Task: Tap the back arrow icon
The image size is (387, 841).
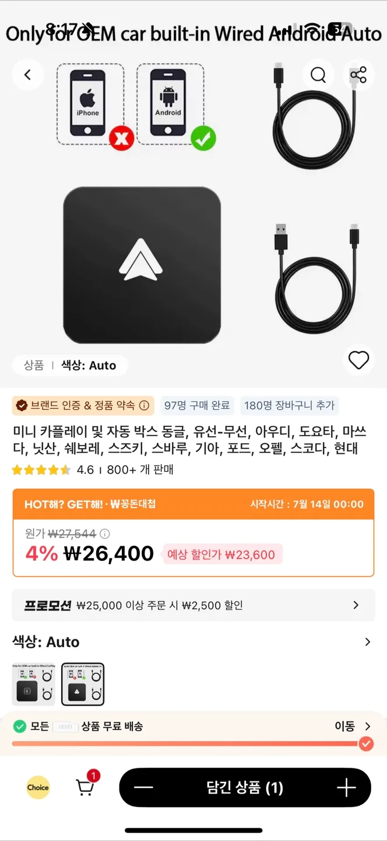Action: [27, 75]
